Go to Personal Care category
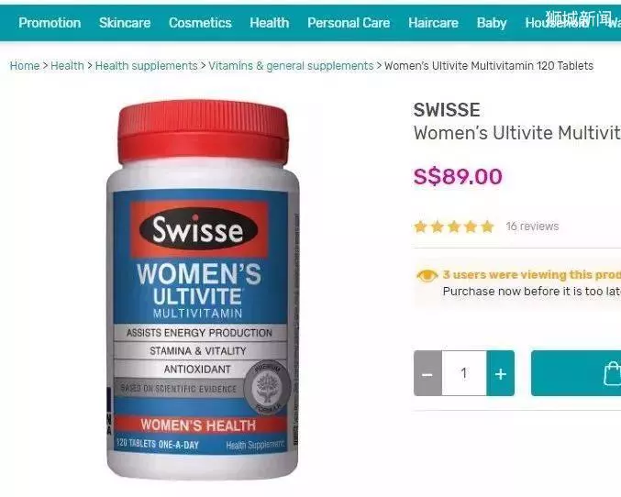The height and width of the screenshot is (497, 621). (349, 23)
